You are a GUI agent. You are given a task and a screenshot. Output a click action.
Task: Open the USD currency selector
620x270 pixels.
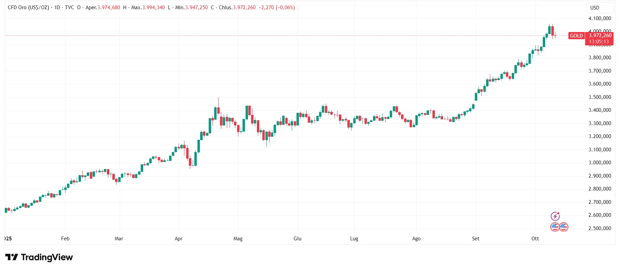595,7
